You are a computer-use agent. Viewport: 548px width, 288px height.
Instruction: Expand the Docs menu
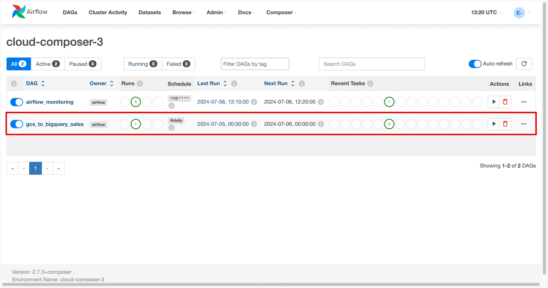pyautogui.click(x=246, y=12)
